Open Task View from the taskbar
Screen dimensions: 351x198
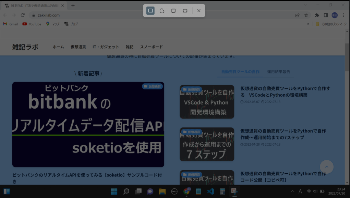138,191
